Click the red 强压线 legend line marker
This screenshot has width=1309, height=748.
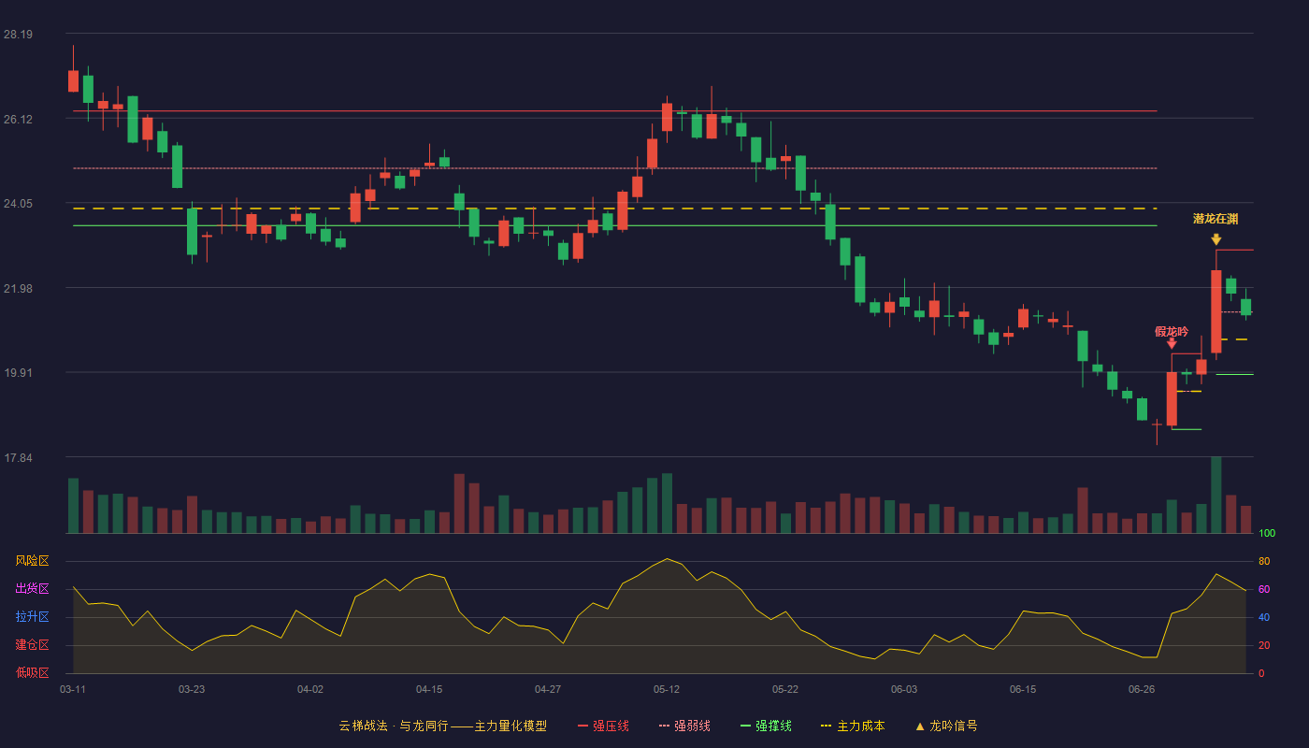point(583,726)
